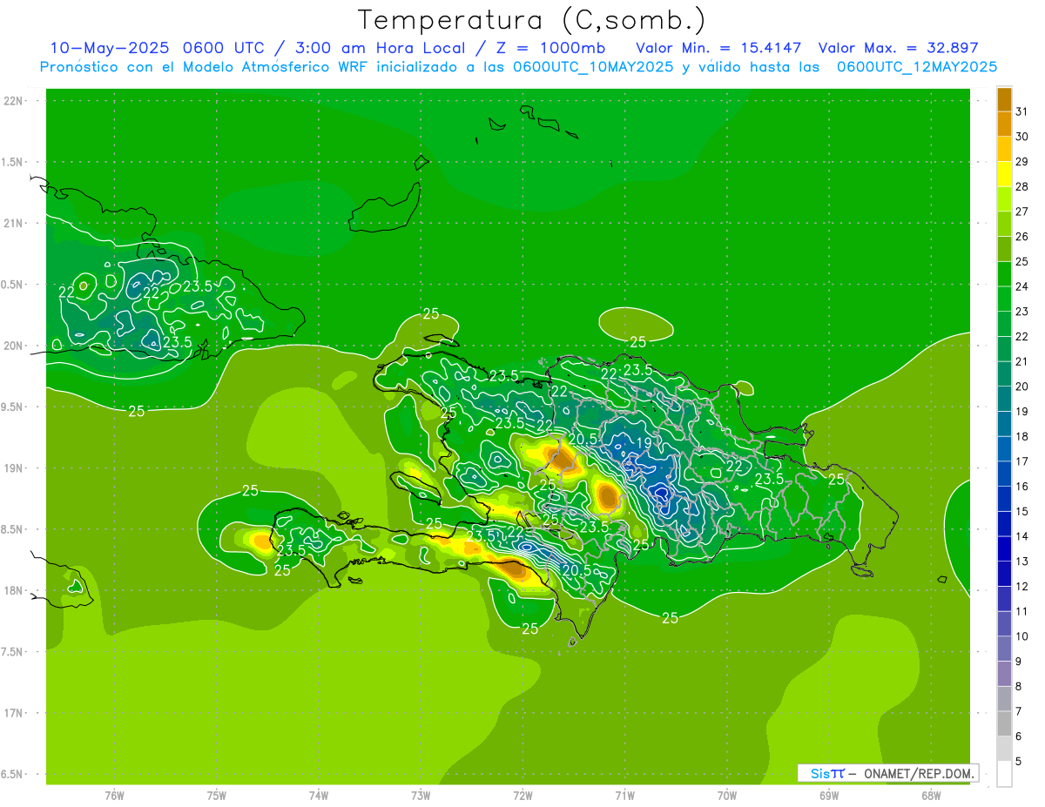
Task: Click the '69W' longitude axis label
Action: tap(829, 796)
